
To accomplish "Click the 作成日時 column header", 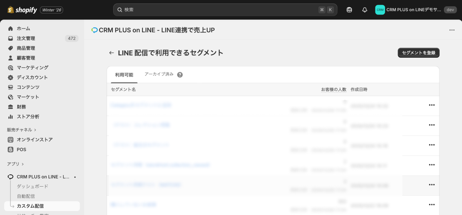I will [359, 89].
